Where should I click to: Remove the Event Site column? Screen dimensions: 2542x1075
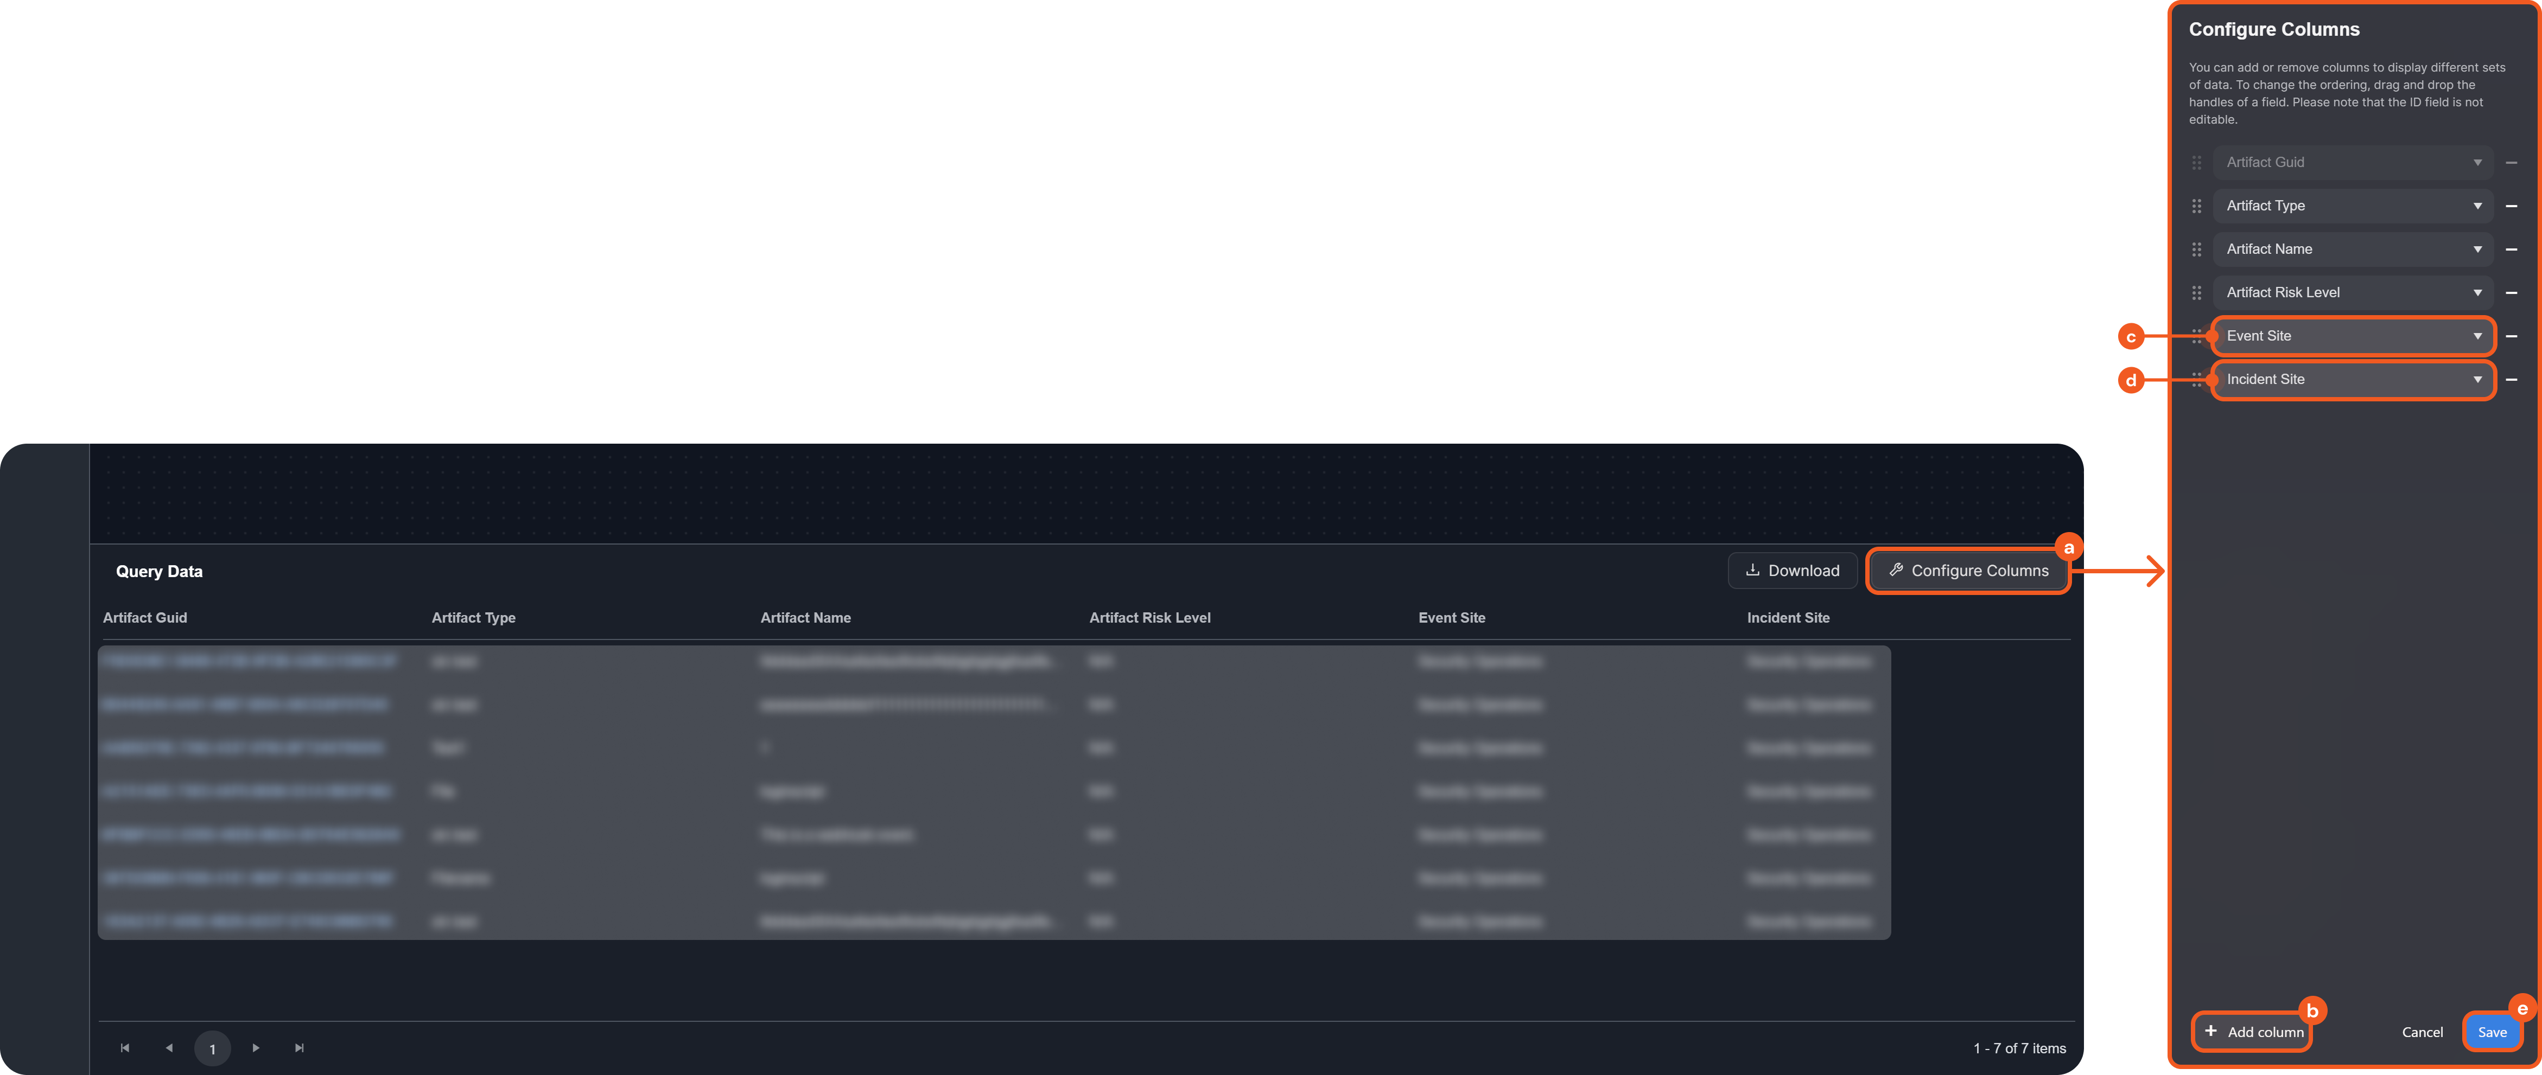click(x=2512, y=336)
